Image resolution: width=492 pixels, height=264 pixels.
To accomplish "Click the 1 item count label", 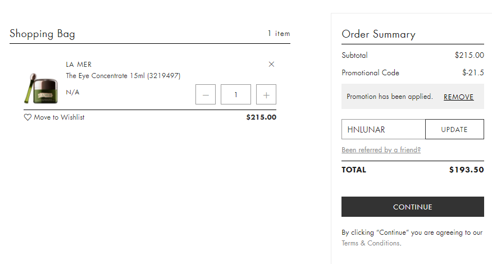I will click(279, 34).
